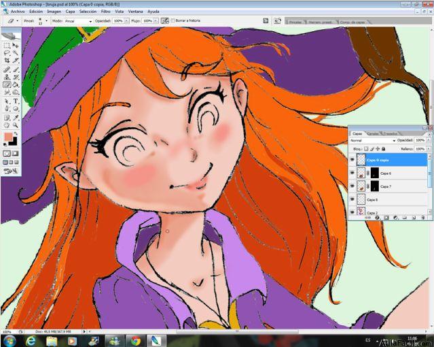This screenshot has width=434, height=347.
Task: Open the Capa menu
Action: click(x=71, y=12)
